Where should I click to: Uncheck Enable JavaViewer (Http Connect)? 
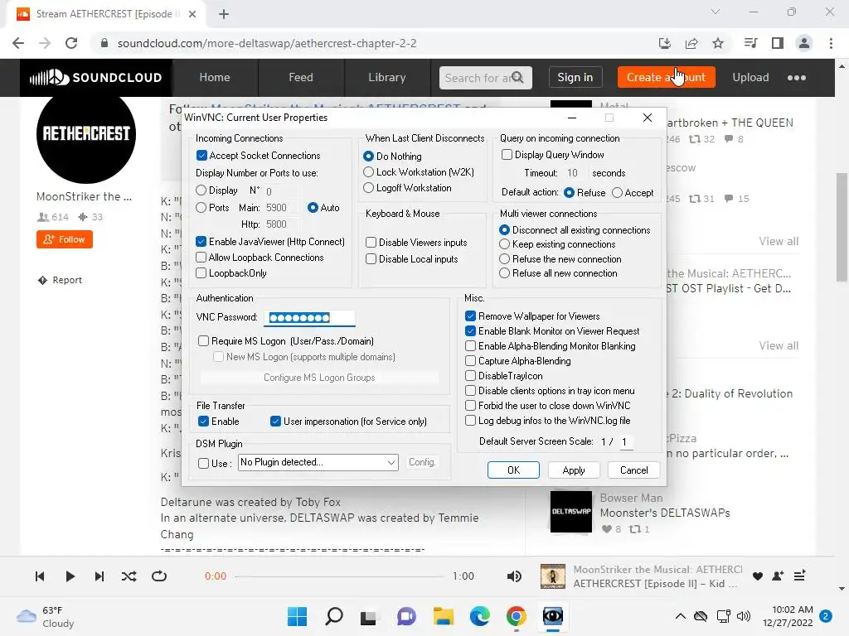tap(201, 242)
